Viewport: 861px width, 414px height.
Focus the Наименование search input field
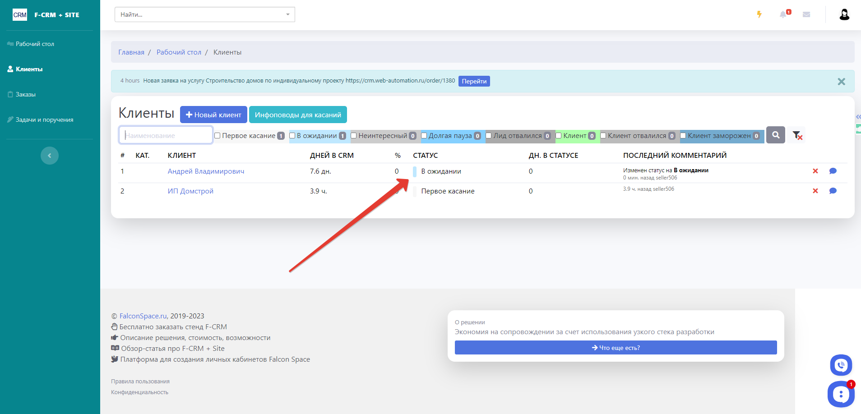tap(166, 135)
